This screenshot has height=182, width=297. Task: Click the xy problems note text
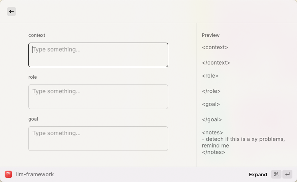pos(243,142)
